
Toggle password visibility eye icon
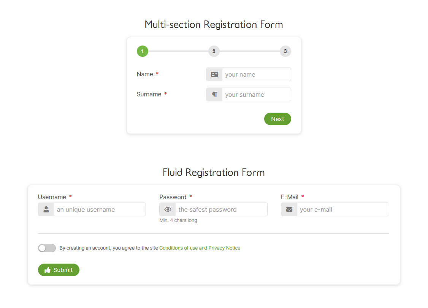pyautogui.click(x=168, y=209)
